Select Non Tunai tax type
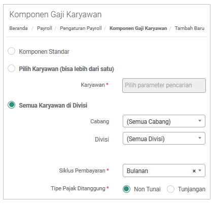214x204 pixels. 127,189
